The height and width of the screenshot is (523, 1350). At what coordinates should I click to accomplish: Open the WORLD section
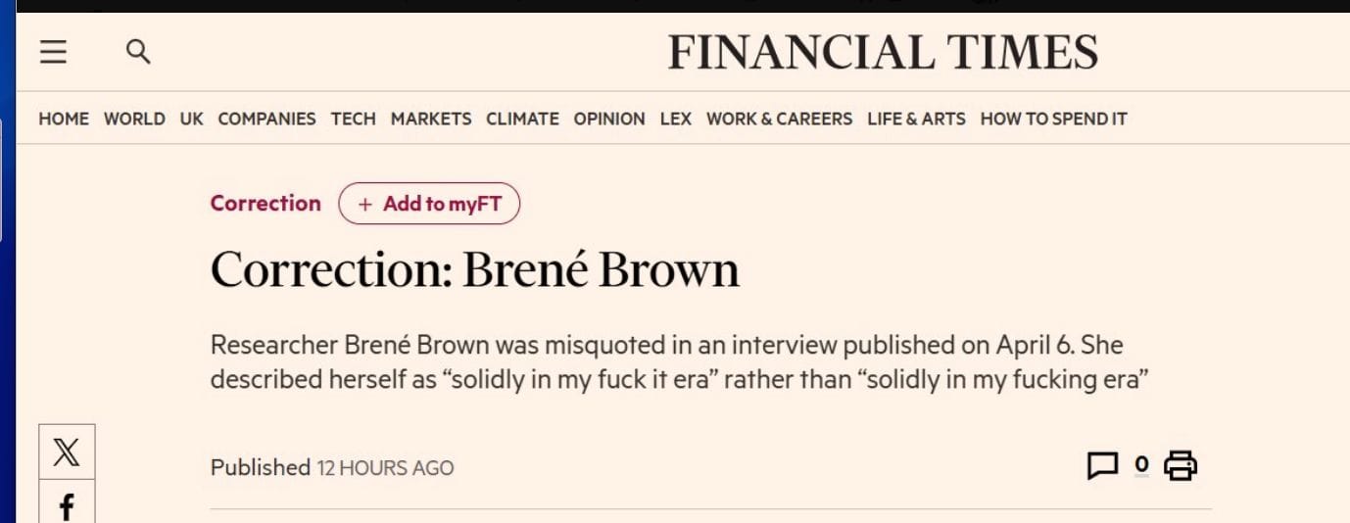point(134,119)
